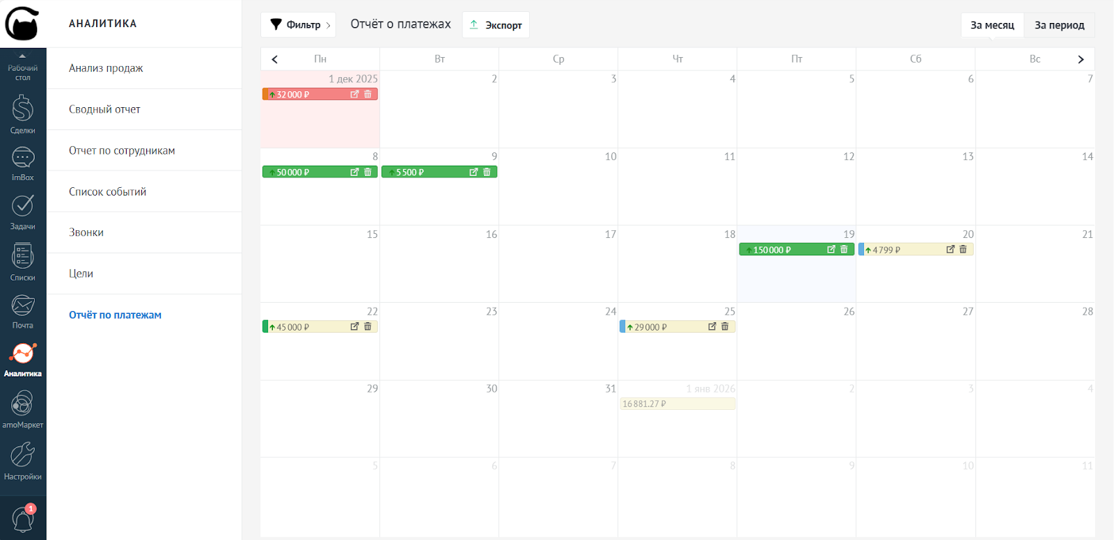The width and height of the screenshot is (1114, 540).
Task: Open the Сделки section in the sidebar
Action: pos(22,115)
